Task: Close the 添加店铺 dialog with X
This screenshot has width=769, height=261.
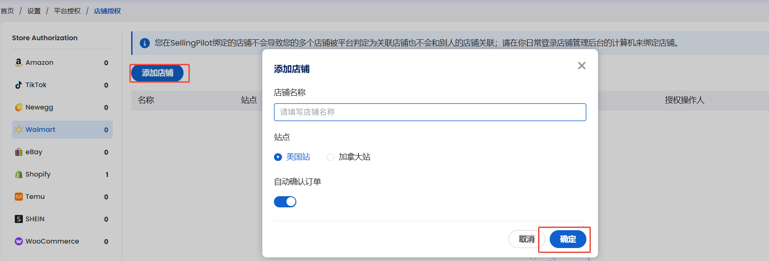Action: [x=581, y=66]
